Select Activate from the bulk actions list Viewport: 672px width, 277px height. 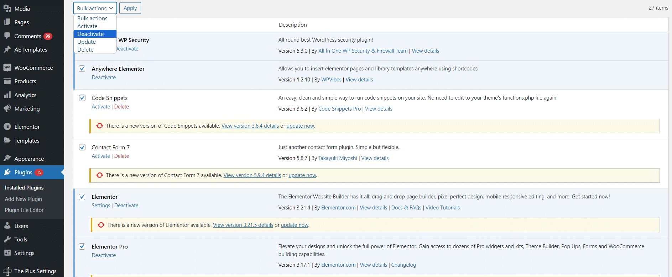tap(95, 26)
